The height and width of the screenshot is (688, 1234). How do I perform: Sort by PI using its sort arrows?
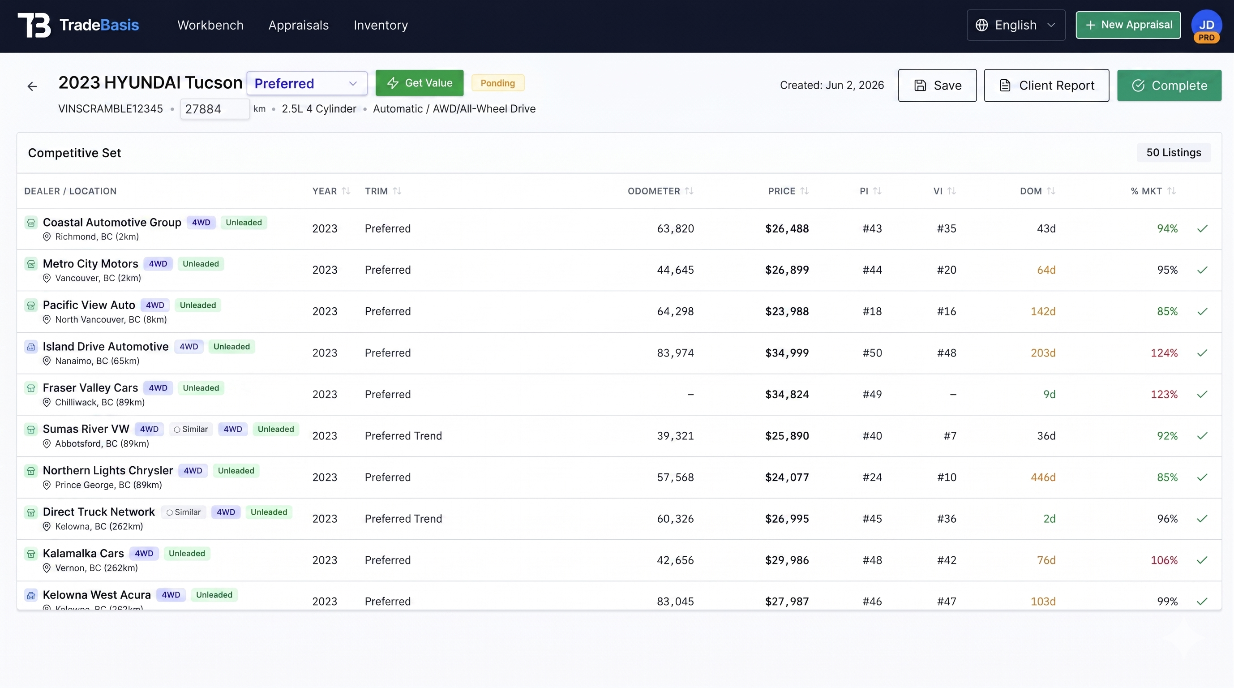[877, 191]
